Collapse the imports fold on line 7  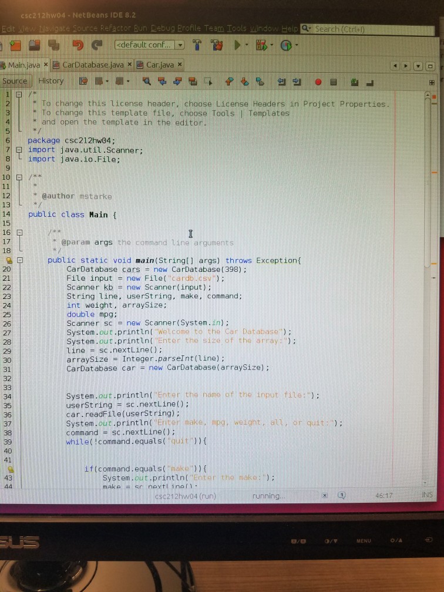19,150
